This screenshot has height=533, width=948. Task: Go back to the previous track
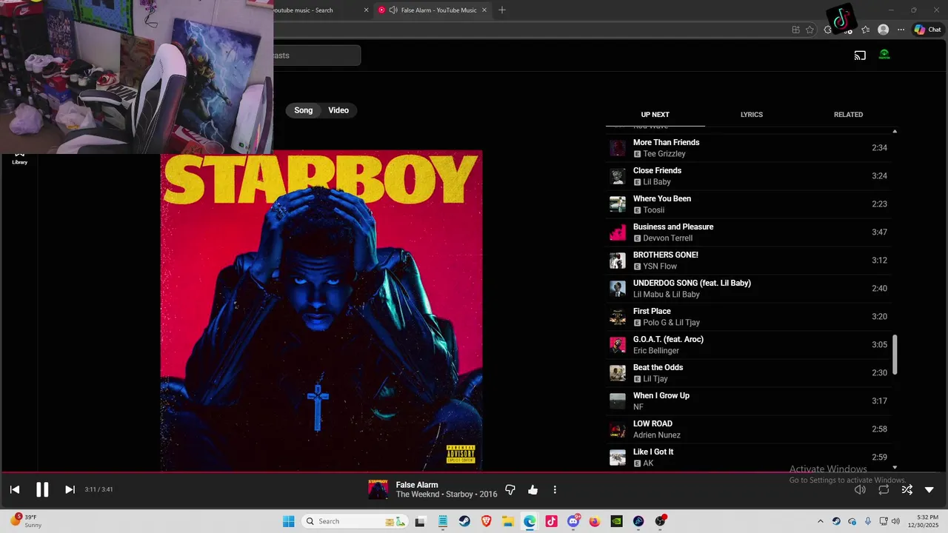point(15,489)
